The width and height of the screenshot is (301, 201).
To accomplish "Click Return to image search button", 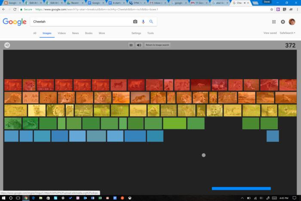I will click(x=157, y=45).
